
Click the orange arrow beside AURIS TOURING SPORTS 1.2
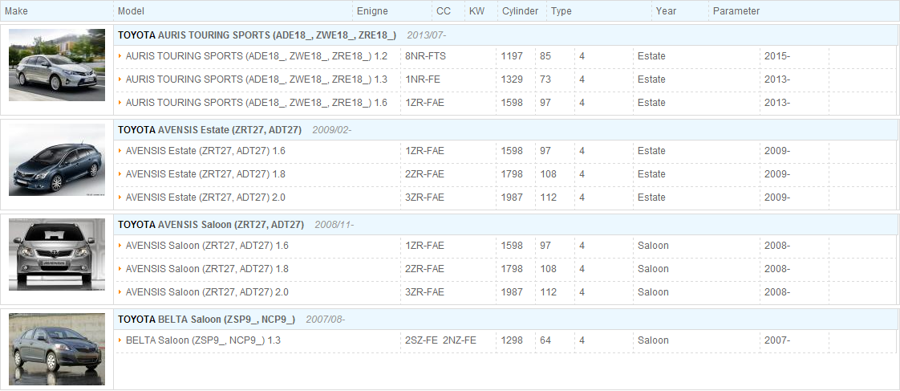pos(120,55)
